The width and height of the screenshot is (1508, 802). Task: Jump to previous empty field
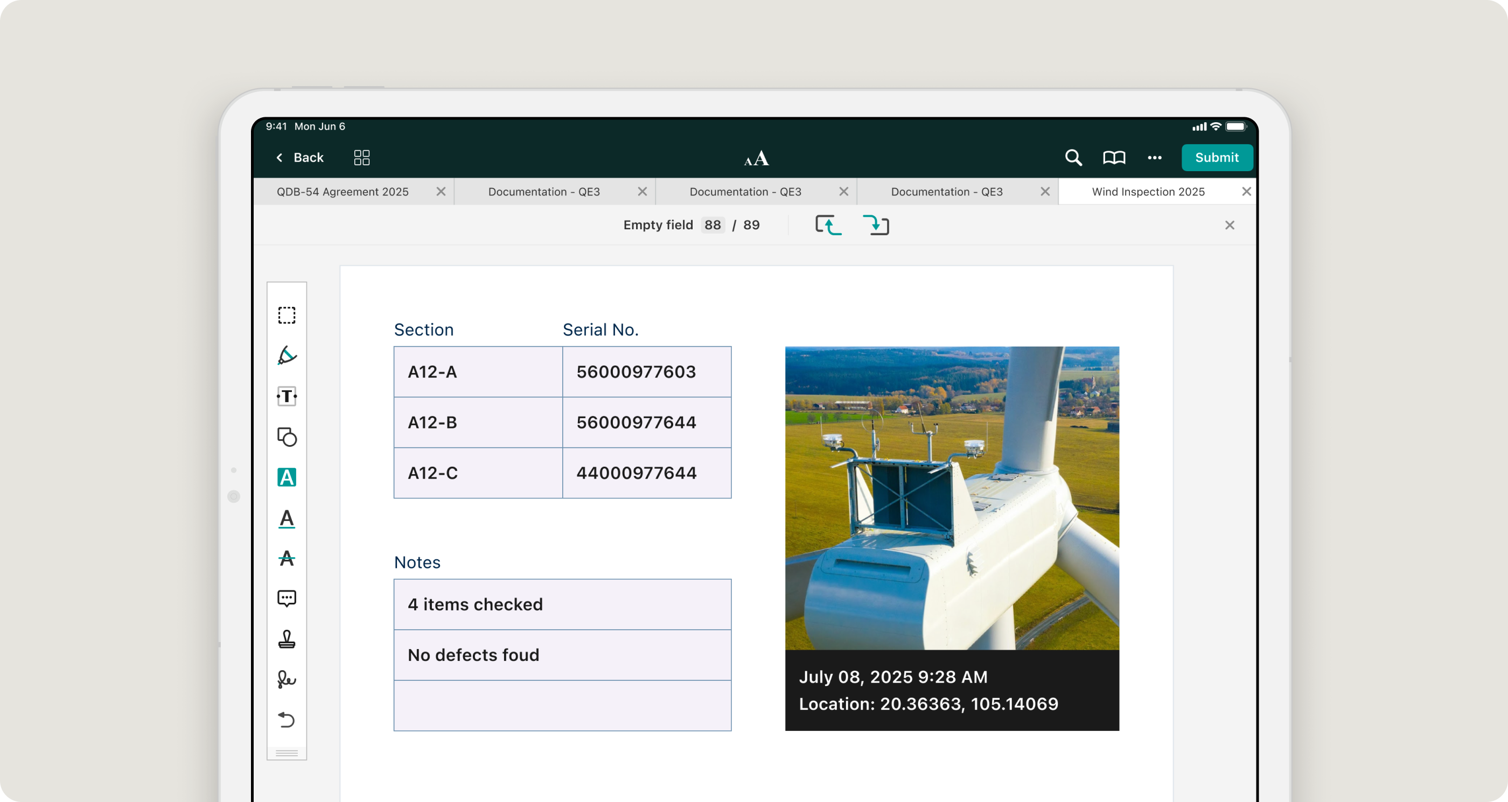[828, 225]
